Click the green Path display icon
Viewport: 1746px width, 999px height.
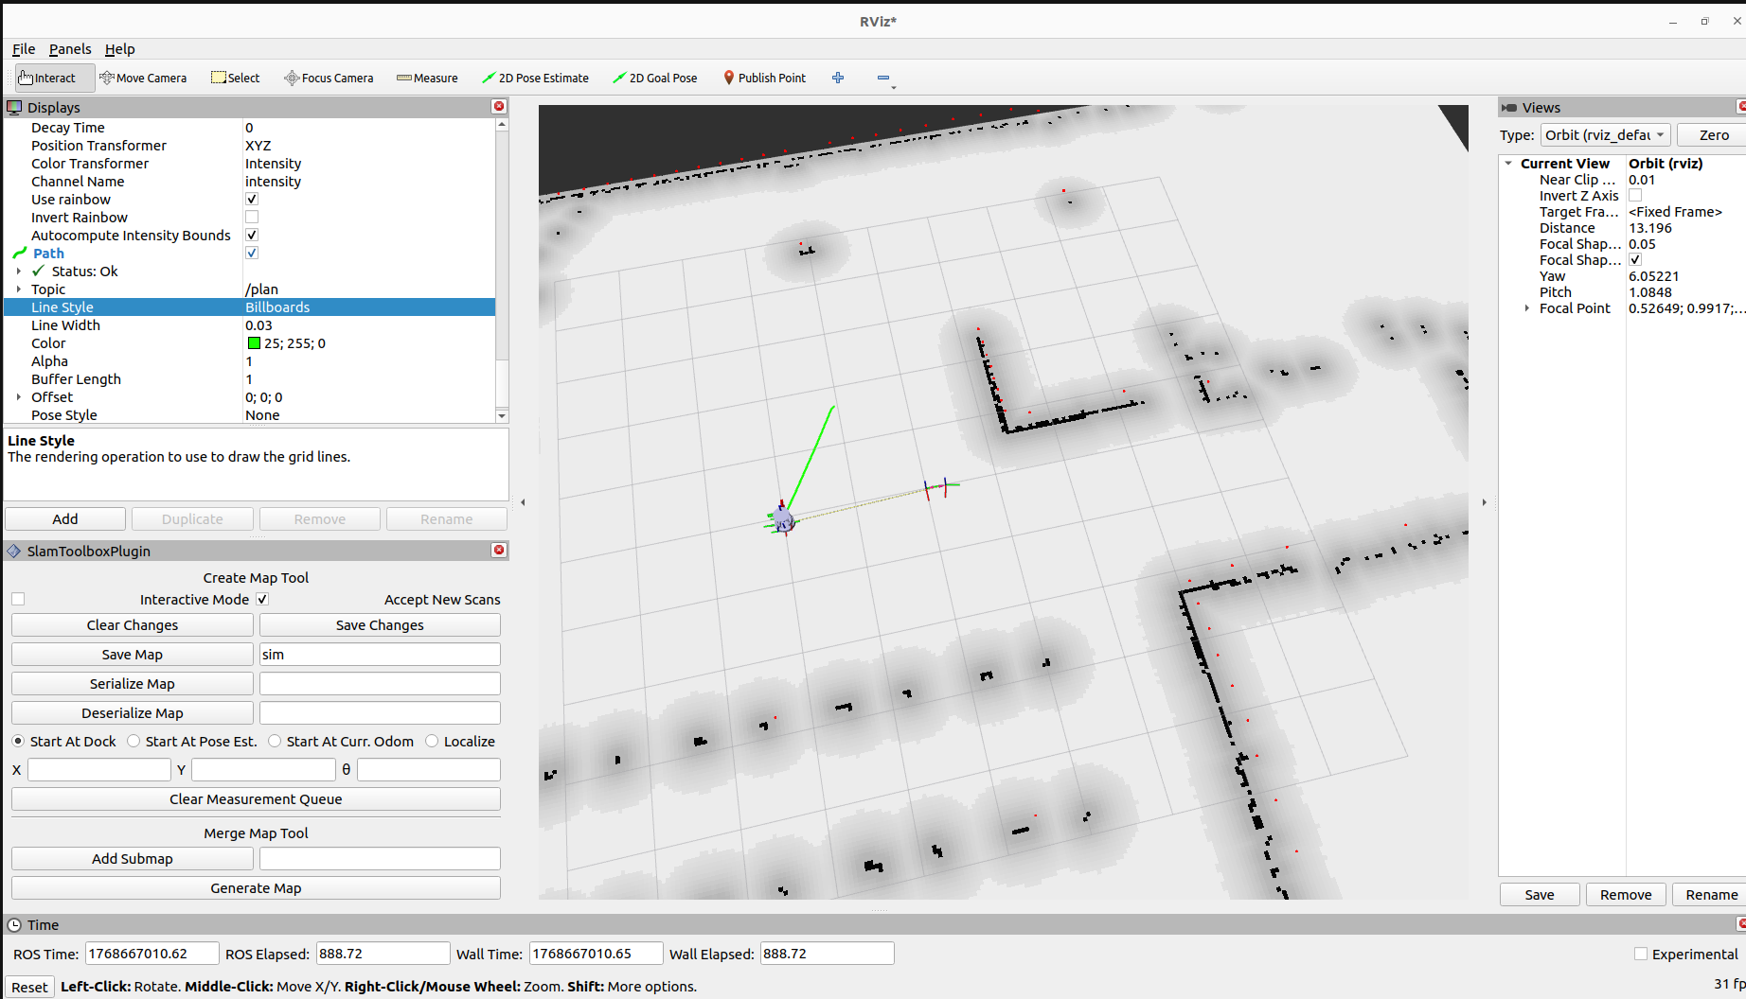pyautogui.click(x=20, y=253)
